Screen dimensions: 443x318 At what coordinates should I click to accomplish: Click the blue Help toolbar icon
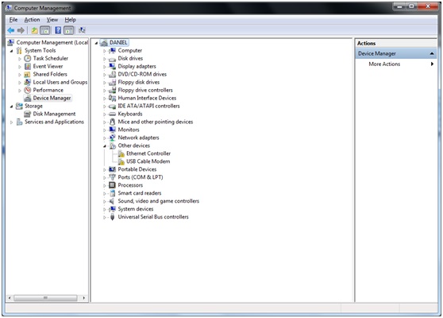click(58, 30)
